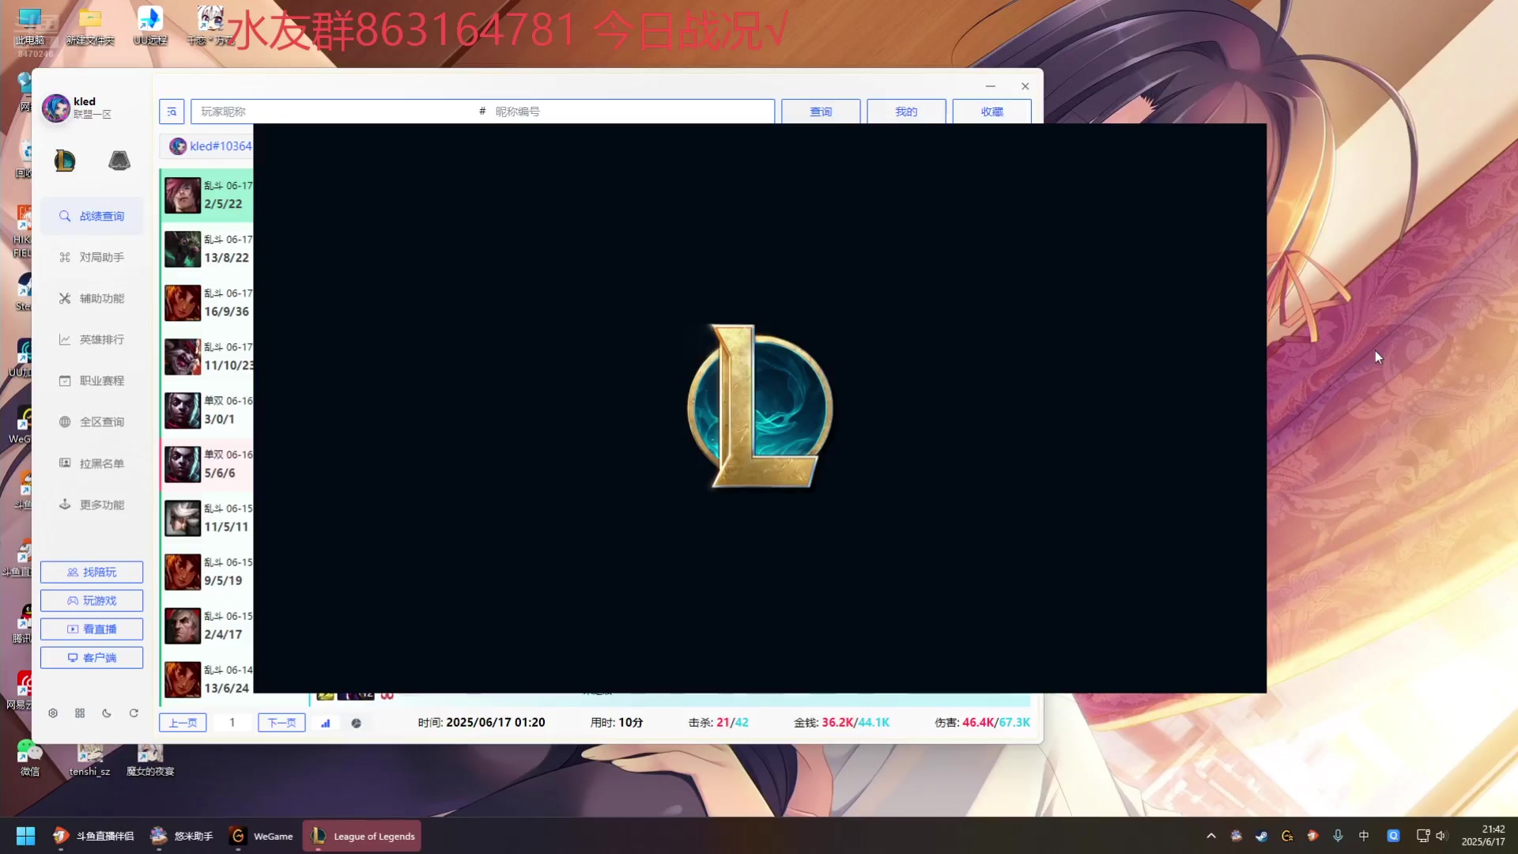Focus the 昵称编号 input field

pyautogui.click(x=632, y=111)
